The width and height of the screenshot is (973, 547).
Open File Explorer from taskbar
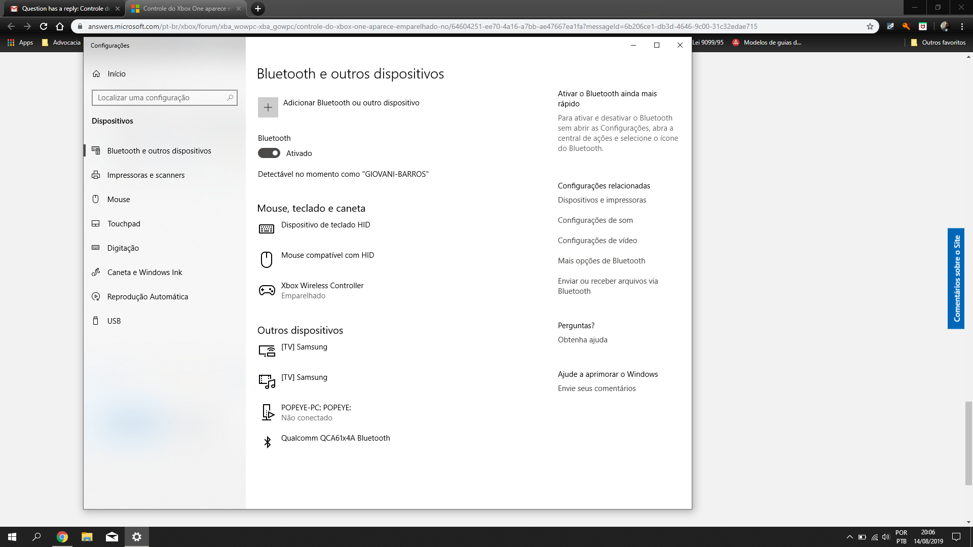point(87,537)
